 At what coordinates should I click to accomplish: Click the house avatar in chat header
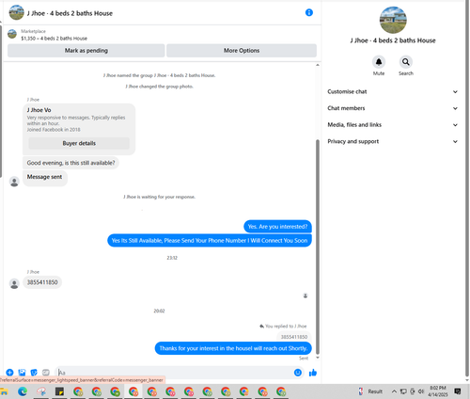tap(16, 12)
